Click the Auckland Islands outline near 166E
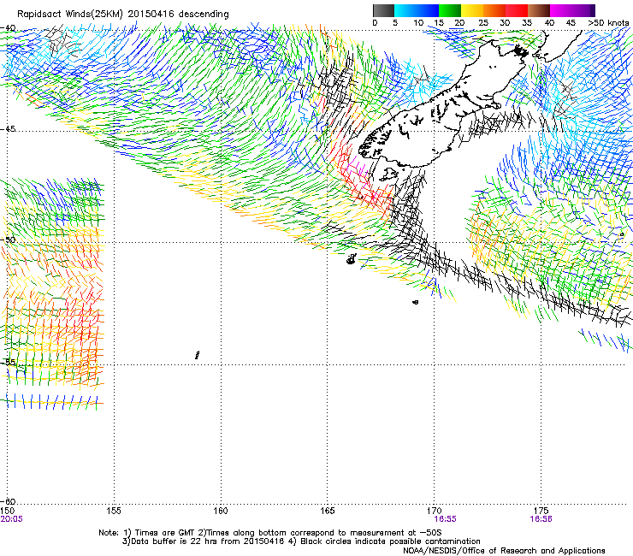Viewport: 633px width, 556px height. point(352,259)
